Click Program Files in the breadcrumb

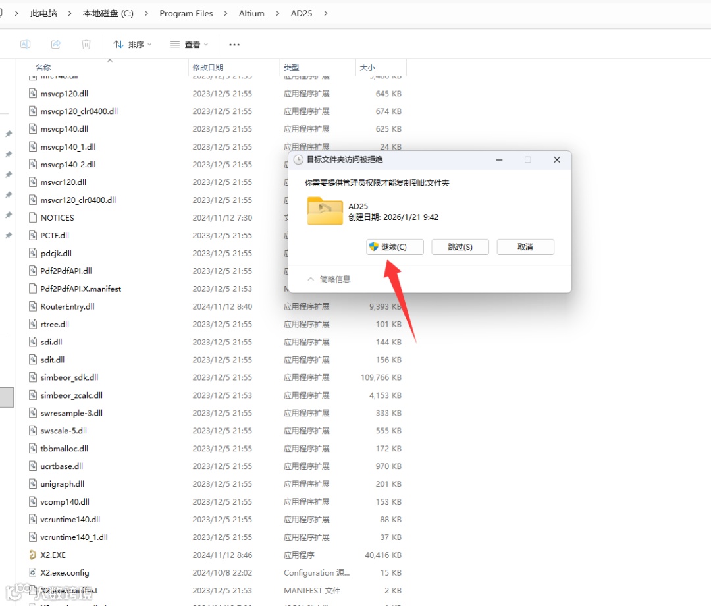point(186,14)
